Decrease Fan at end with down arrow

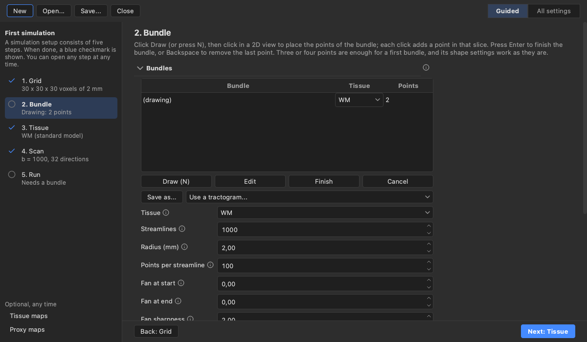(429, 305)
